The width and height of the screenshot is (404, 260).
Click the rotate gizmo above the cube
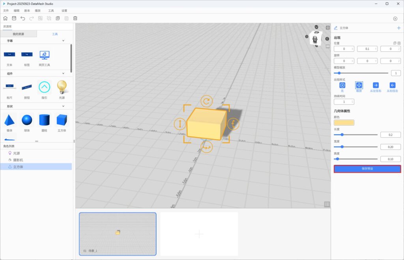click(x=206, y=101)
